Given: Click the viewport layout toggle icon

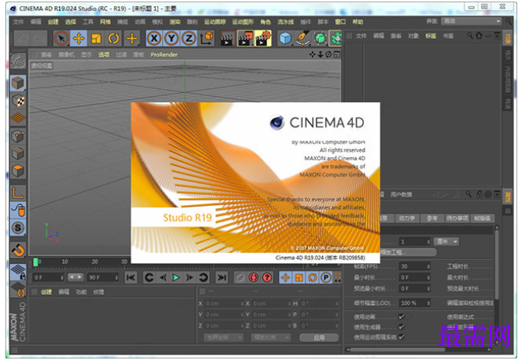Looking at the screenshot, I should point(337,54).
